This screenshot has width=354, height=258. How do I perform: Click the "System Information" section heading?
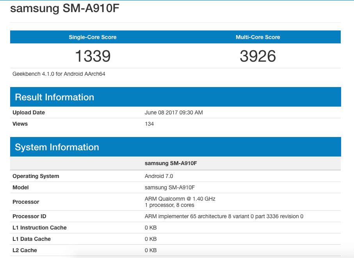pos(57,147)
